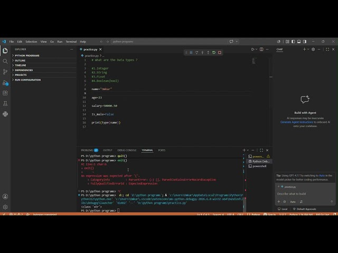Image resolution: width=338 pixels, height=253 pixels.
Task: Open the Copilot chat dropdown in title bar
Action: tap(237, 42)
